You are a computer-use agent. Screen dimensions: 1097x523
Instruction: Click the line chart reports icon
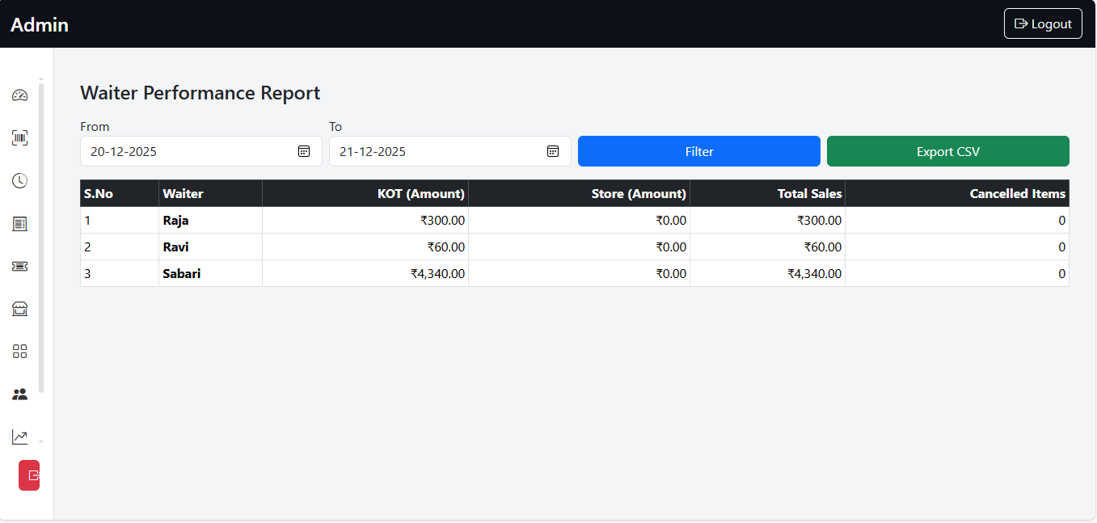(x=20, y=437)
